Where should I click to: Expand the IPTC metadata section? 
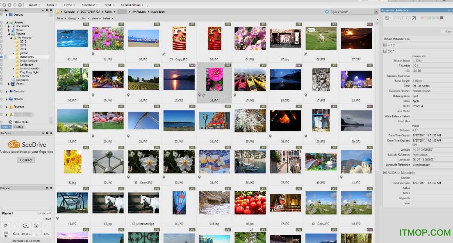[385, 45]
